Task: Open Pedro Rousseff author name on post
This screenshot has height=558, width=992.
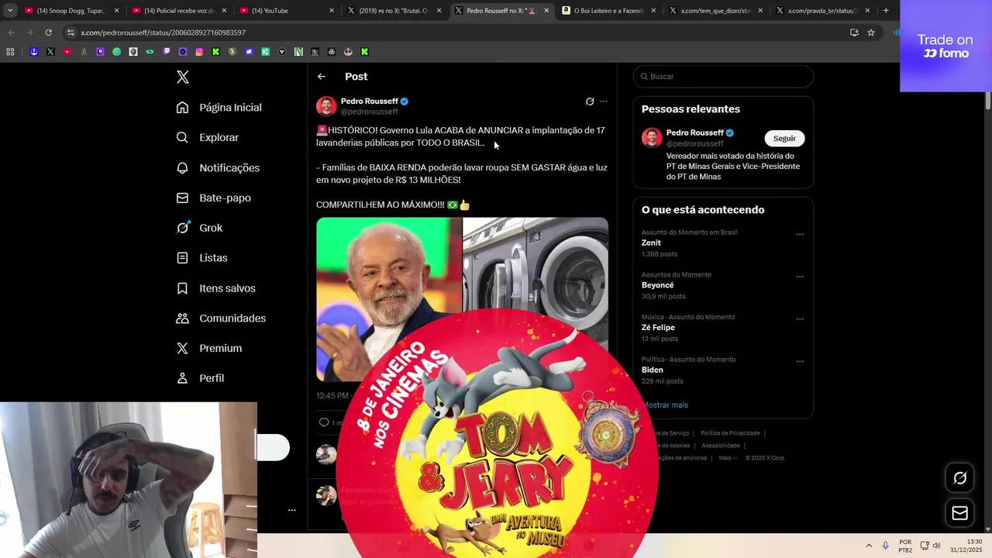Action: (x=370, y=101)
